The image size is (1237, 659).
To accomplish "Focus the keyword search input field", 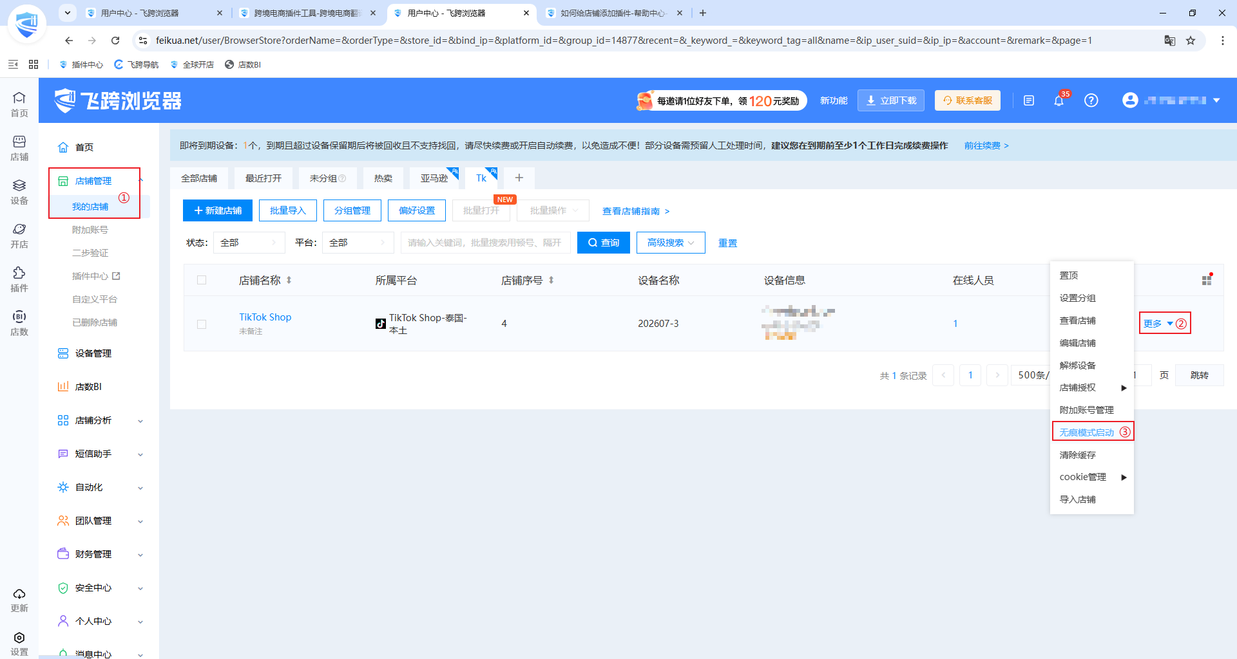I will (486, 243).
